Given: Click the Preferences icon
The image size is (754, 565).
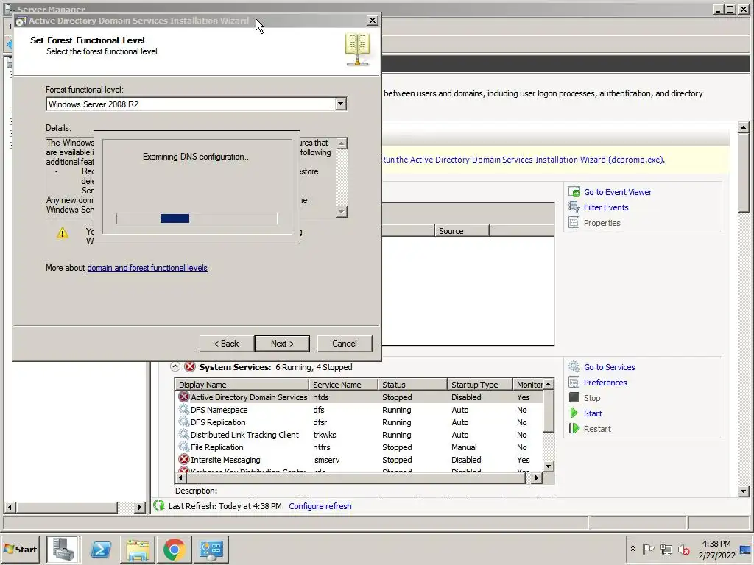Looking at the screenshot, I should (x=574, y=382).
